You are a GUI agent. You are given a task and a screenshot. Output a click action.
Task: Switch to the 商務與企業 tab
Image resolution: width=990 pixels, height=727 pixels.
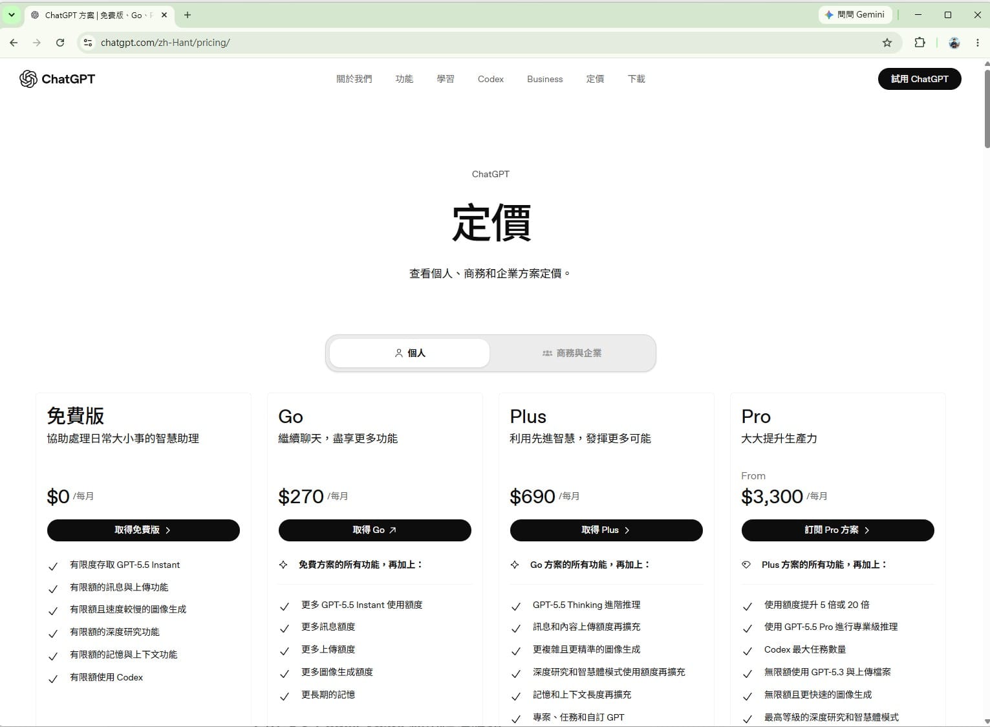[572, 353]
